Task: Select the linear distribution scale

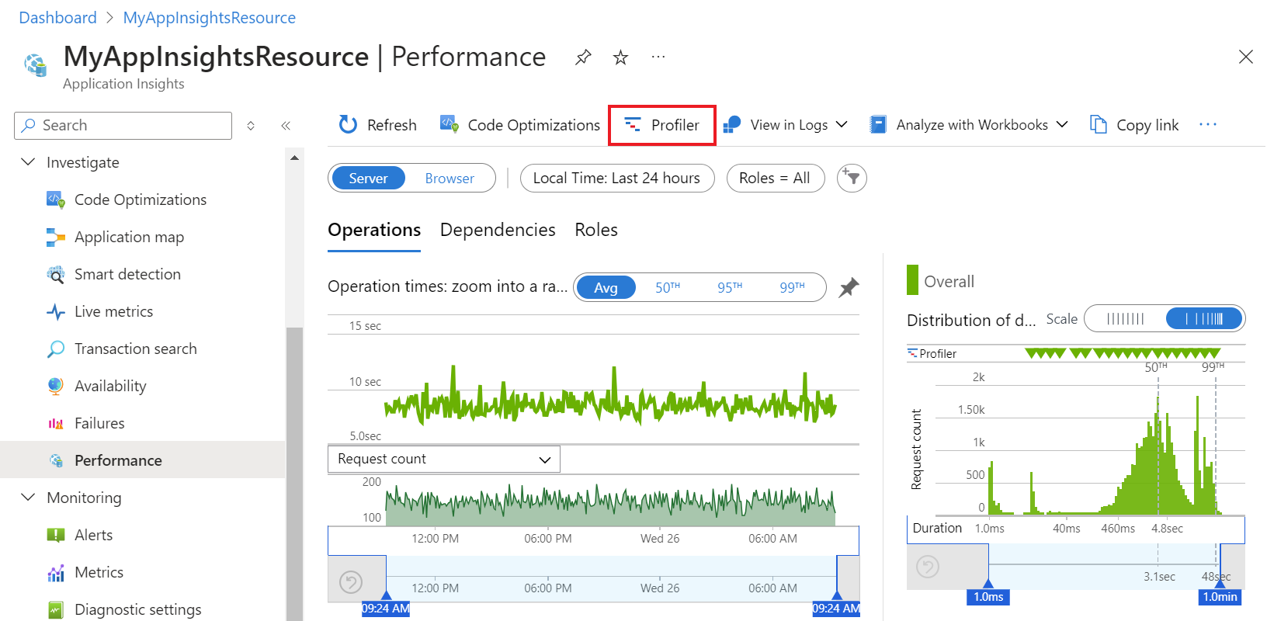Action: (1126, 318)
